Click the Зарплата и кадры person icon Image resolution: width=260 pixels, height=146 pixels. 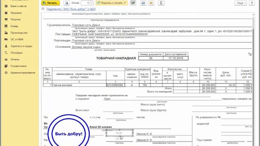(x=6, y=46)
